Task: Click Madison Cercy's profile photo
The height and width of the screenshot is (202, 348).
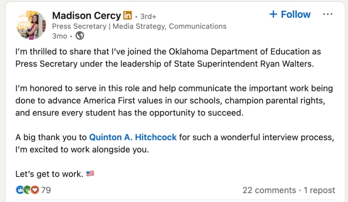Action: click(31, 25)
